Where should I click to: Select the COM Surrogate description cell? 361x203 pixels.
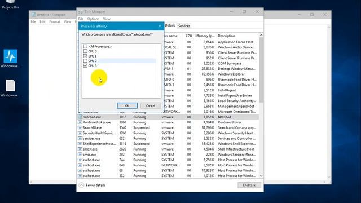click(230, 63)
